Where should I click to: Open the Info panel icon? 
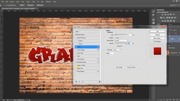tap(154, 23)
